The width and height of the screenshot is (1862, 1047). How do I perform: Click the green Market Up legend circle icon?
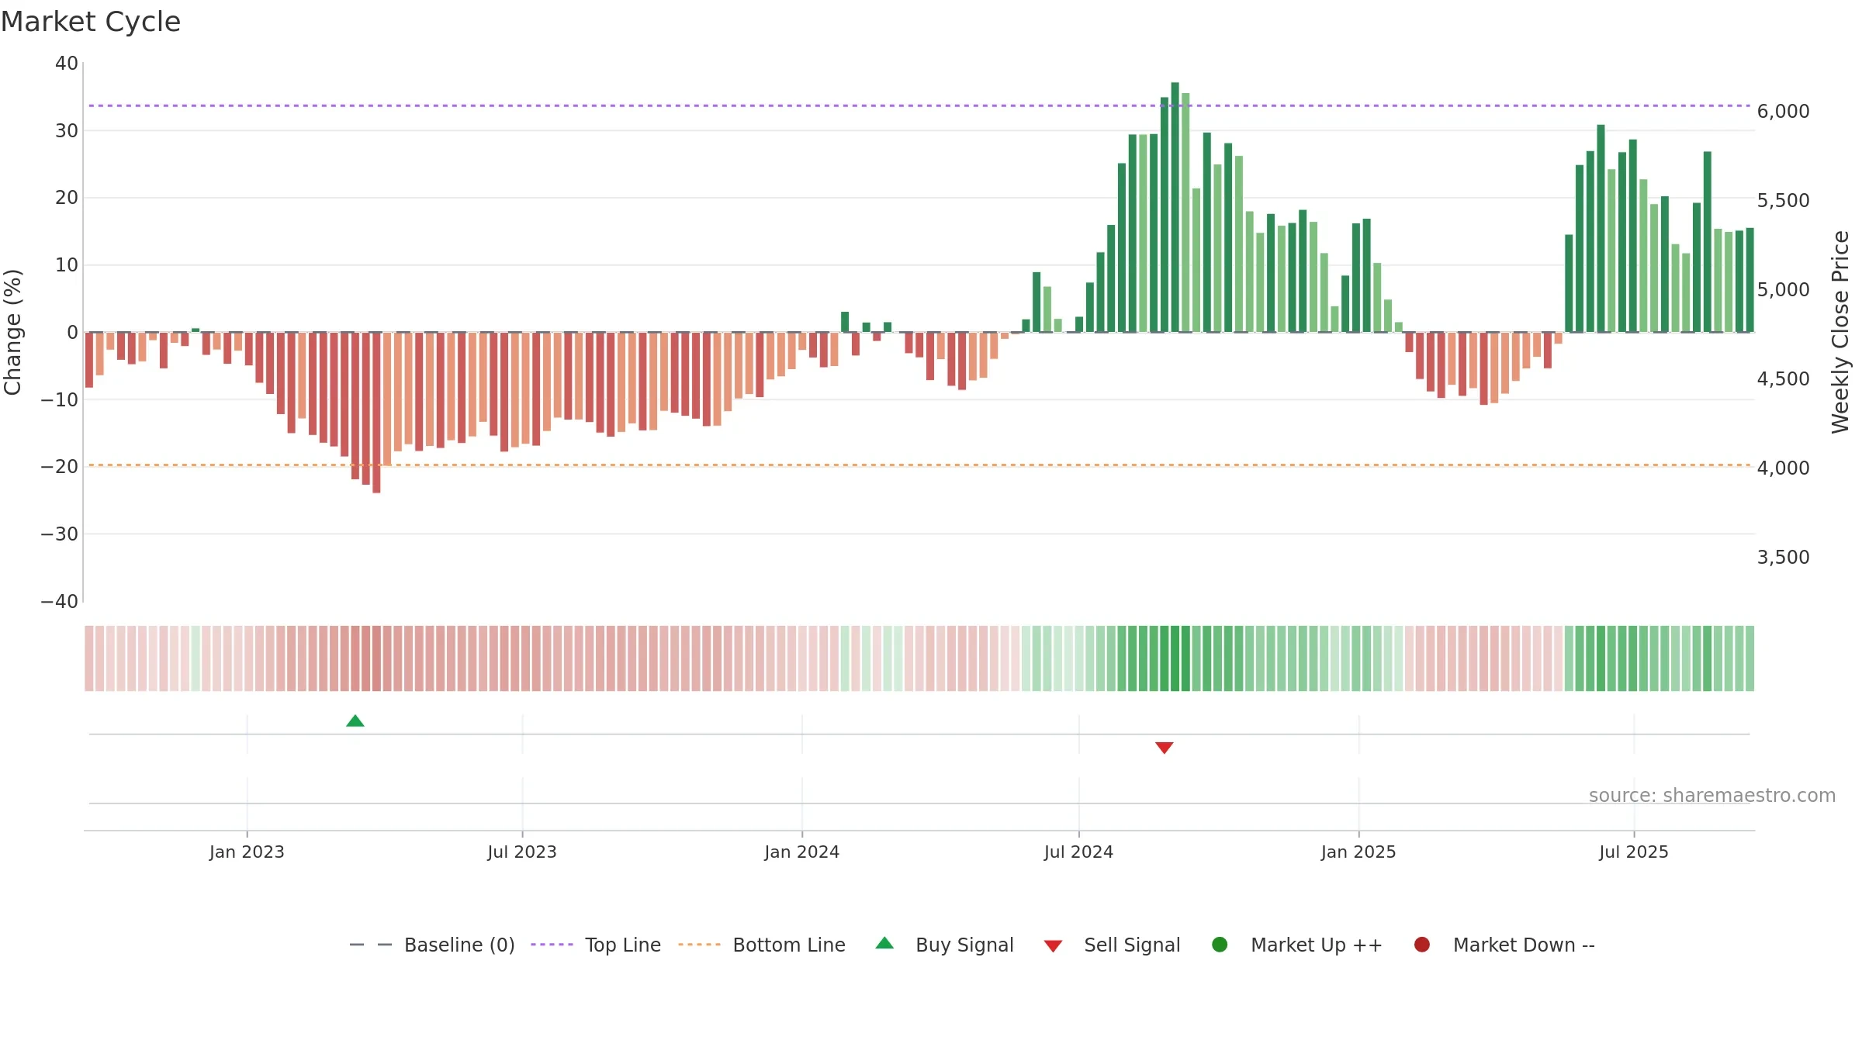click(1220, 945)
